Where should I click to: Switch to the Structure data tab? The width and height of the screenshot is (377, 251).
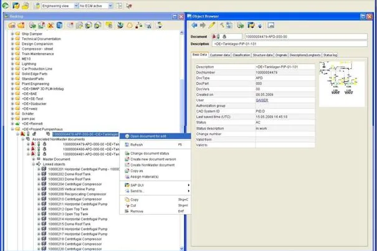point(262,55)
